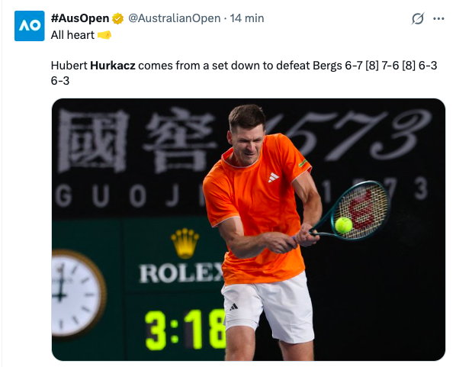
Task: Click the trailing 6-3 on second line
Action: 60,81
